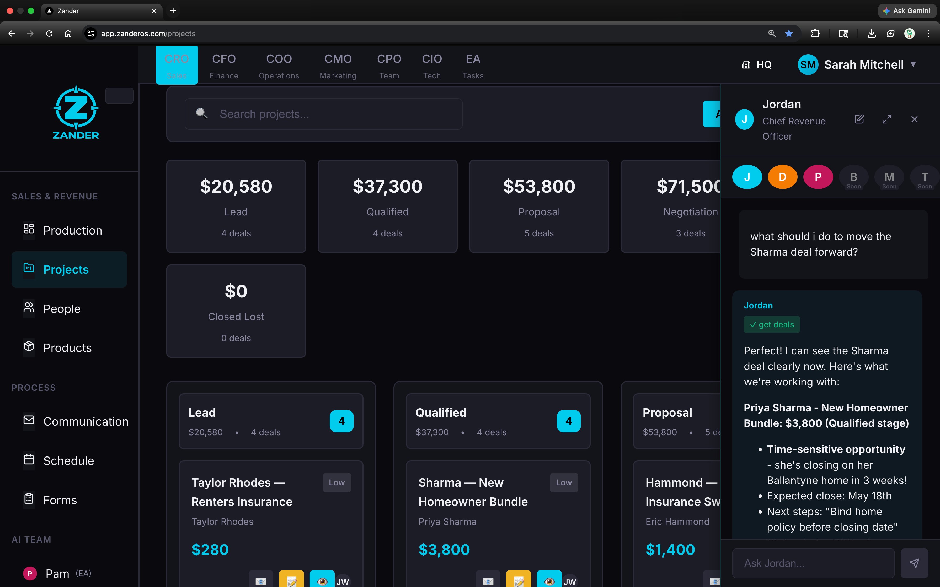940x587 pixels.
Task: Send the message to Jordan
Action: click(x=914, y=563)
